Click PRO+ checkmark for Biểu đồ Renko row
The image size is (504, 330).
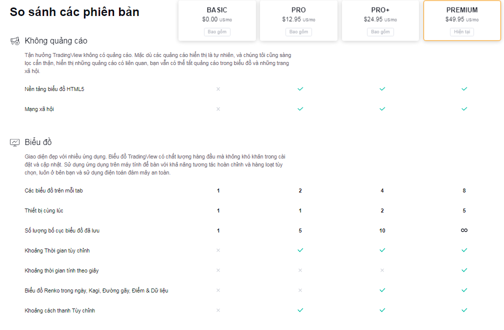click(382, 290)
